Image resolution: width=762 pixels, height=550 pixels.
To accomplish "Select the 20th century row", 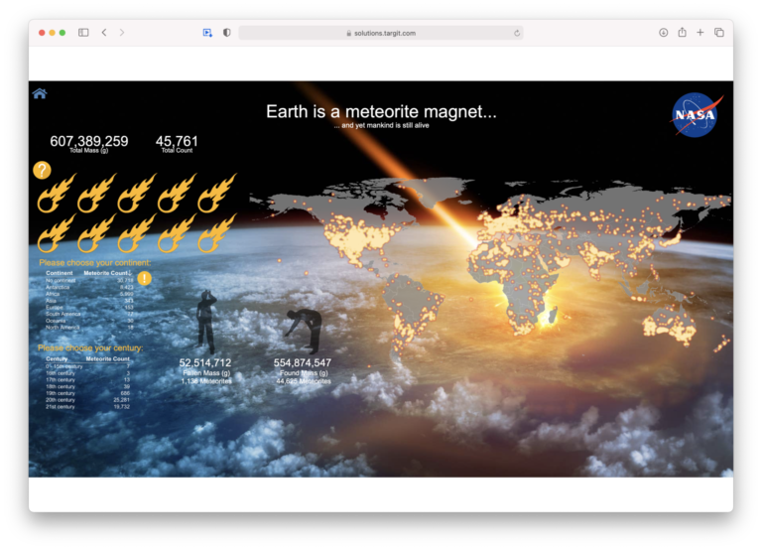I will (x=88, y=400).
